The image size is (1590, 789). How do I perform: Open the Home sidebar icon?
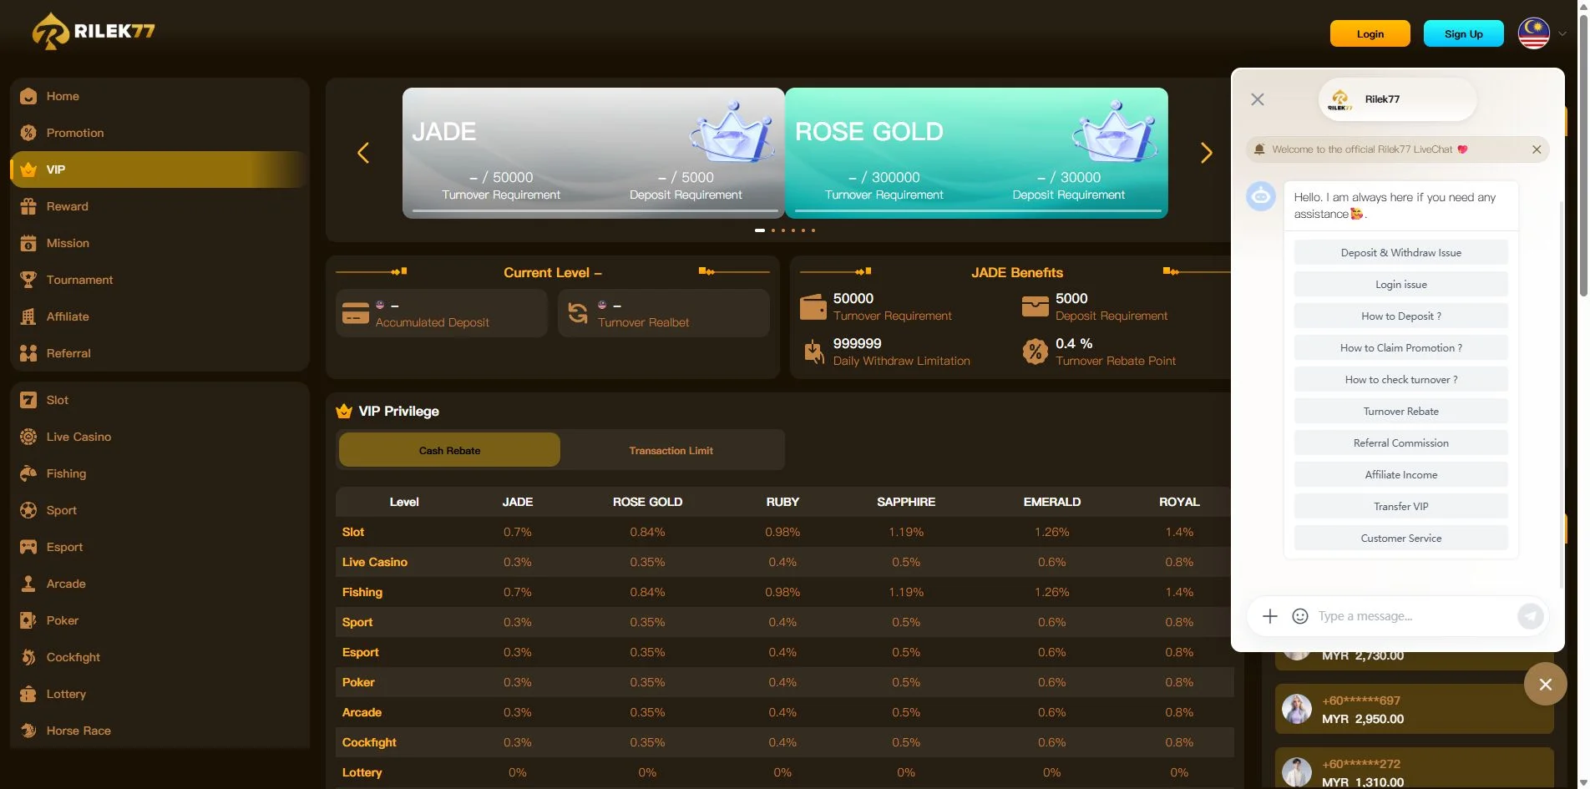[28, 96]
